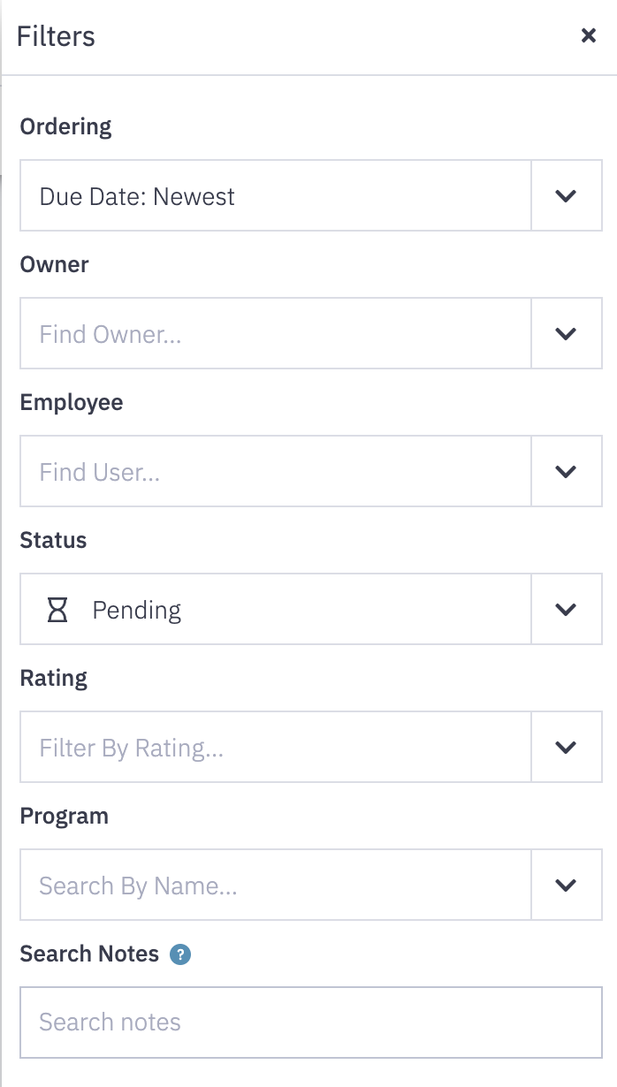Image resolution: width=617 pixels, height=1087 pixels.
Task: Focus the Search notes text box
Action: [311, 1022]
